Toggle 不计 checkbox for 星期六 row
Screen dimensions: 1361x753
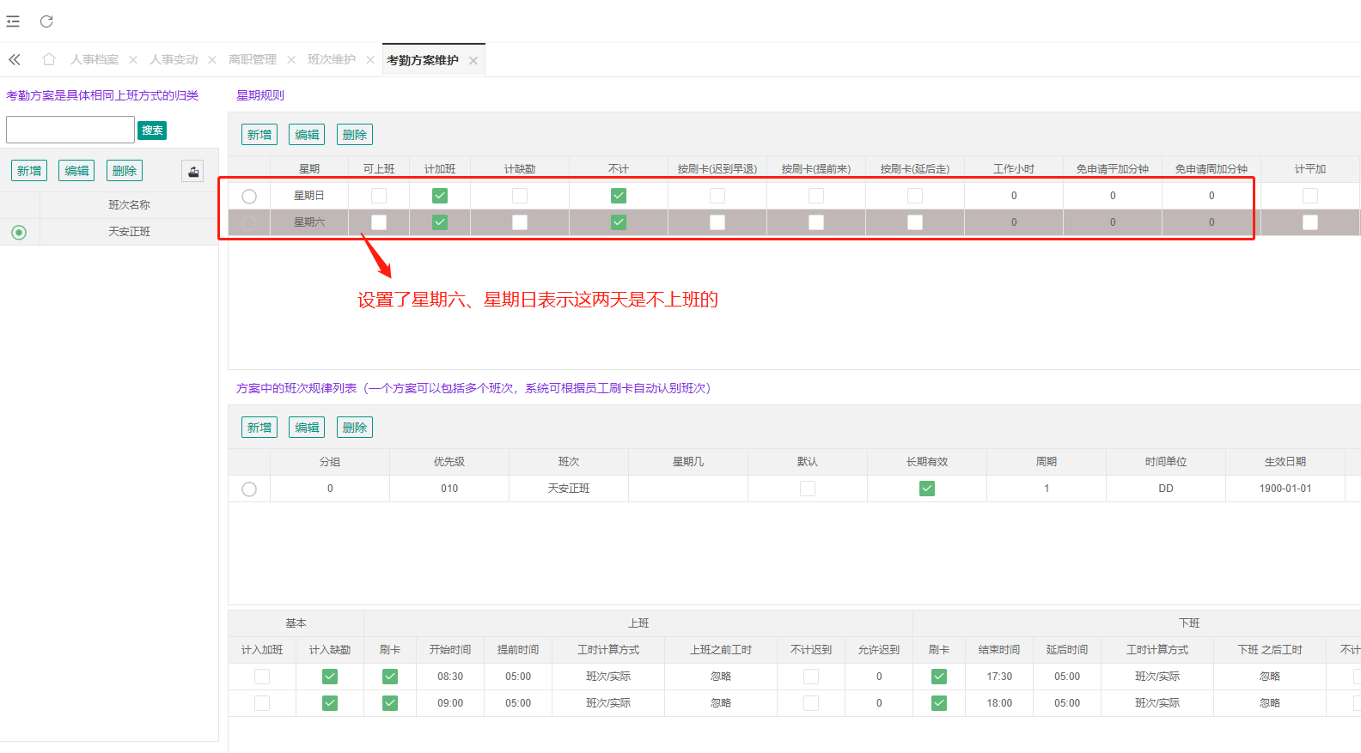619,222
